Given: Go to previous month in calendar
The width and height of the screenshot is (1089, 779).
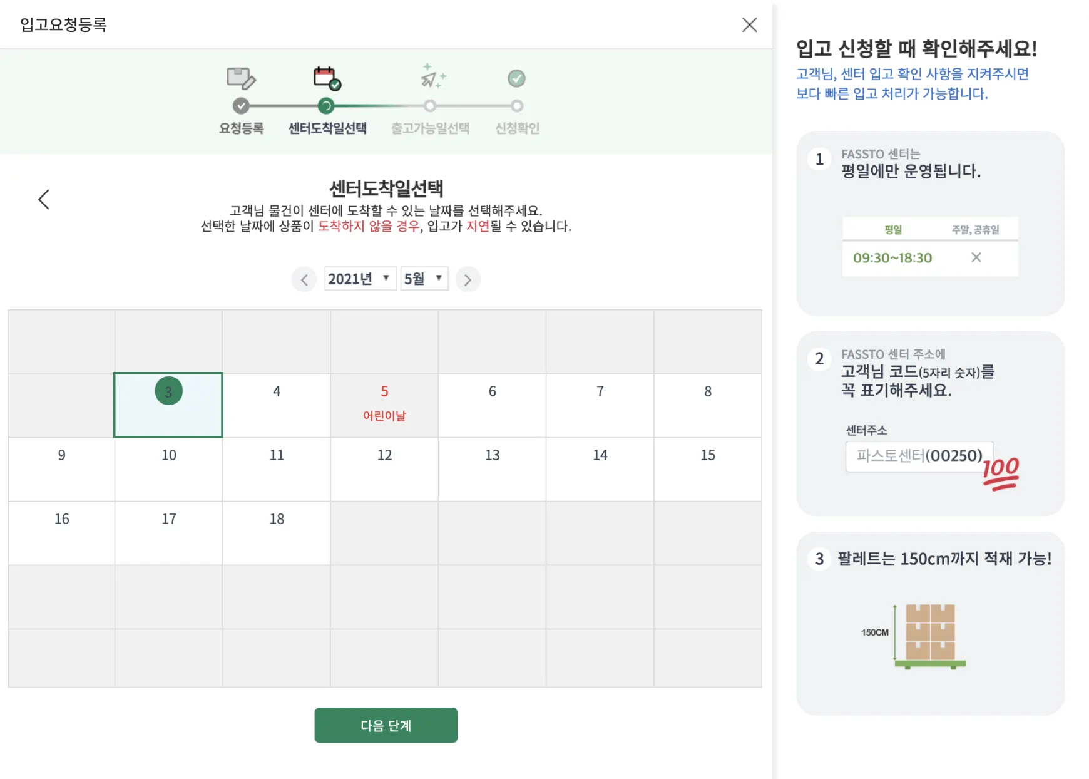Looking at the screenshot, I should tap(304, 279).
